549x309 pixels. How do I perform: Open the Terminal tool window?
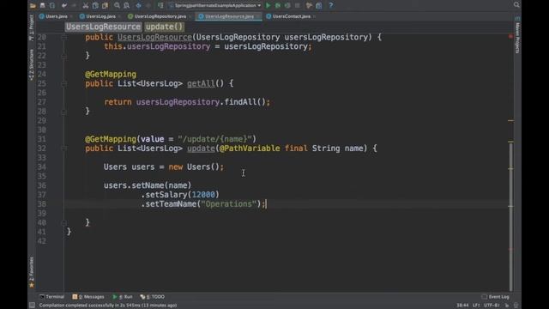(x=51, y=297)
